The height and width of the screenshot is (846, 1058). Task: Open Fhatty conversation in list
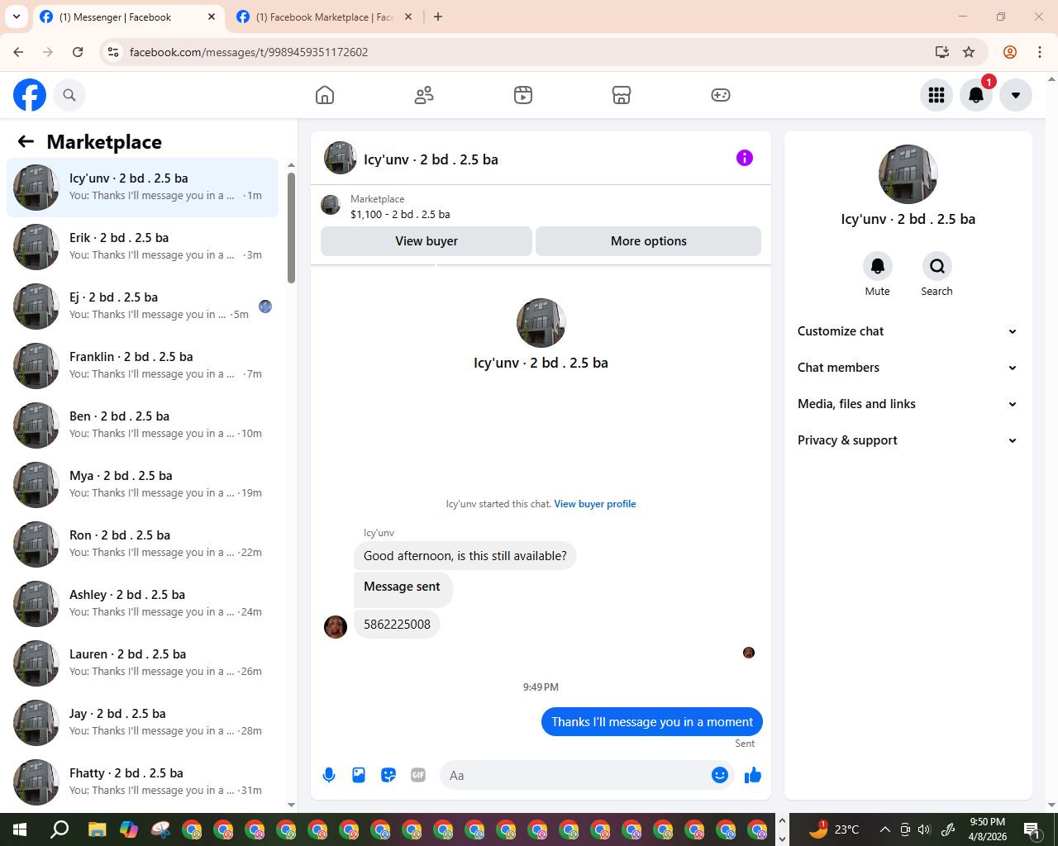tap(142, 782)
